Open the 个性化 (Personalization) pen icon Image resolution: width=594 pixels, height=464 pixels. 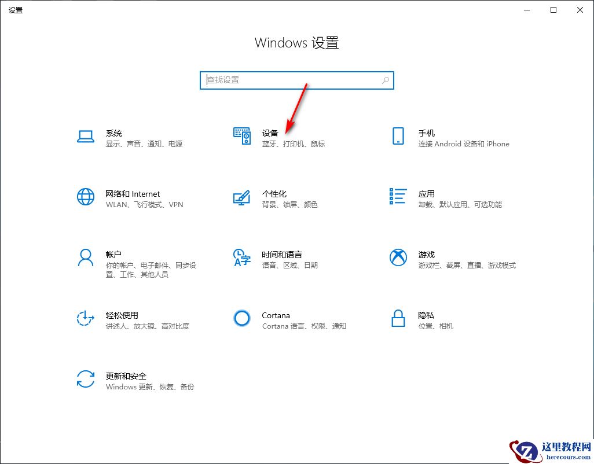[x=241, y=197]
